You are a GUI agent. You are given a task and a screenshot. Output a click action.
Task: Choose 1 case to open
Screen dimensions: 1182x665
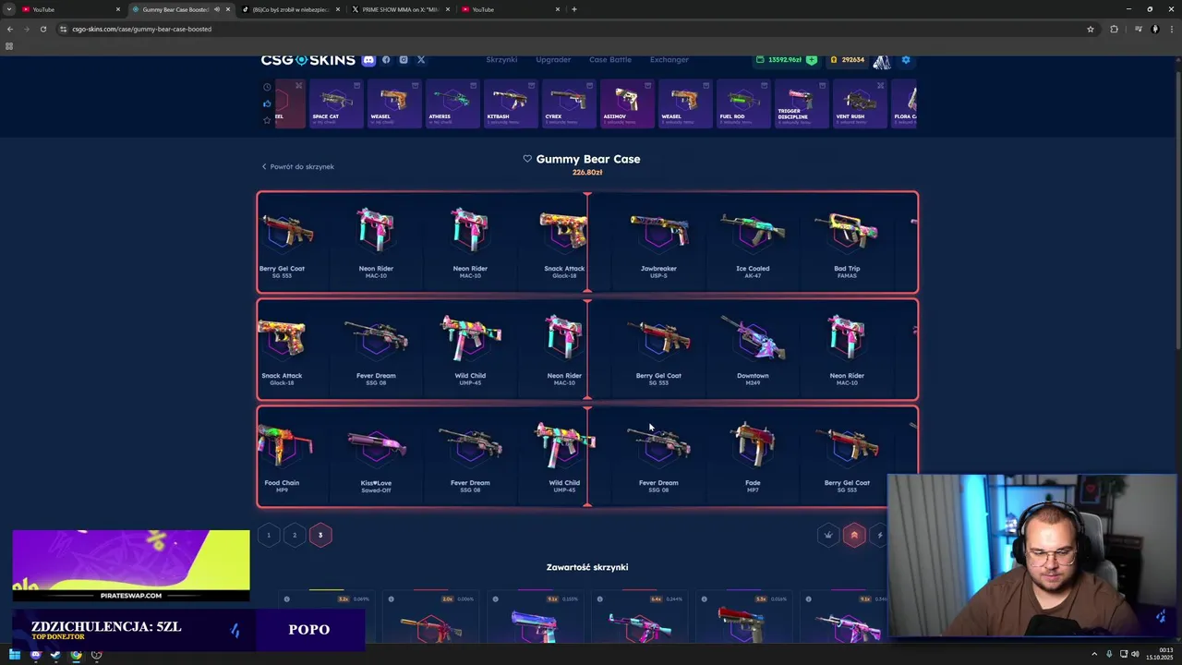269,535
